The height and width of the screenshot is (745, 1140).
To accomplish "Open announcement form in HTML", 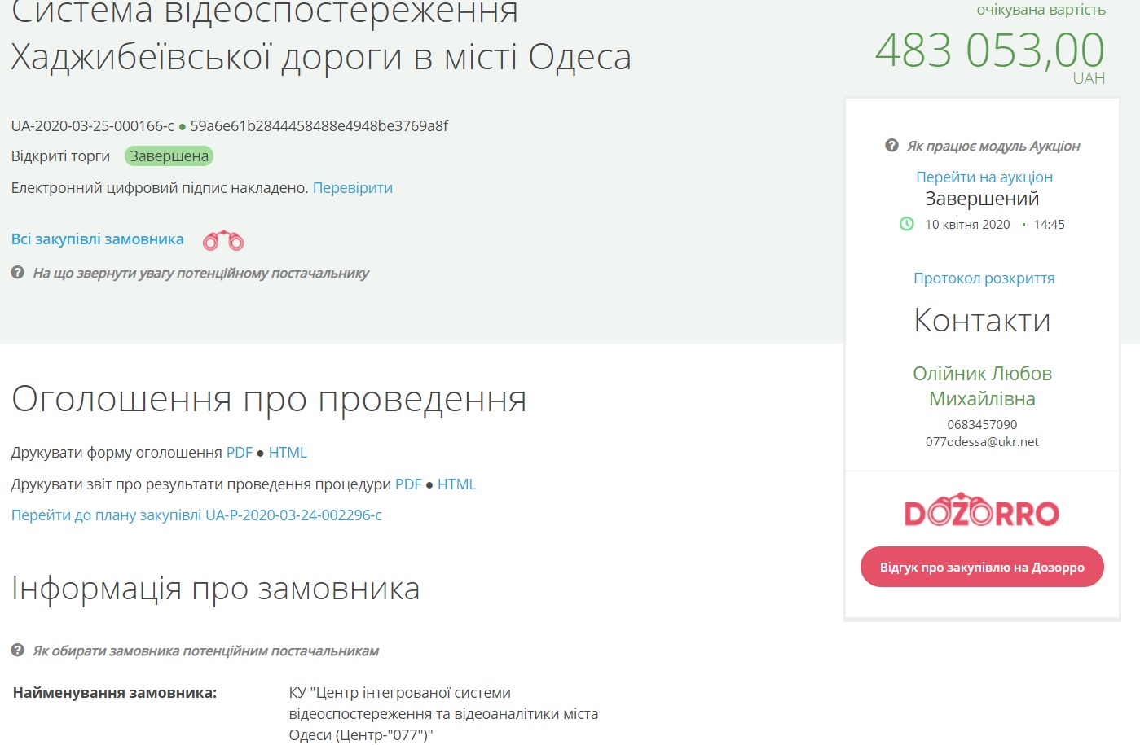I will pyautogui.click(x=288, y=453).
